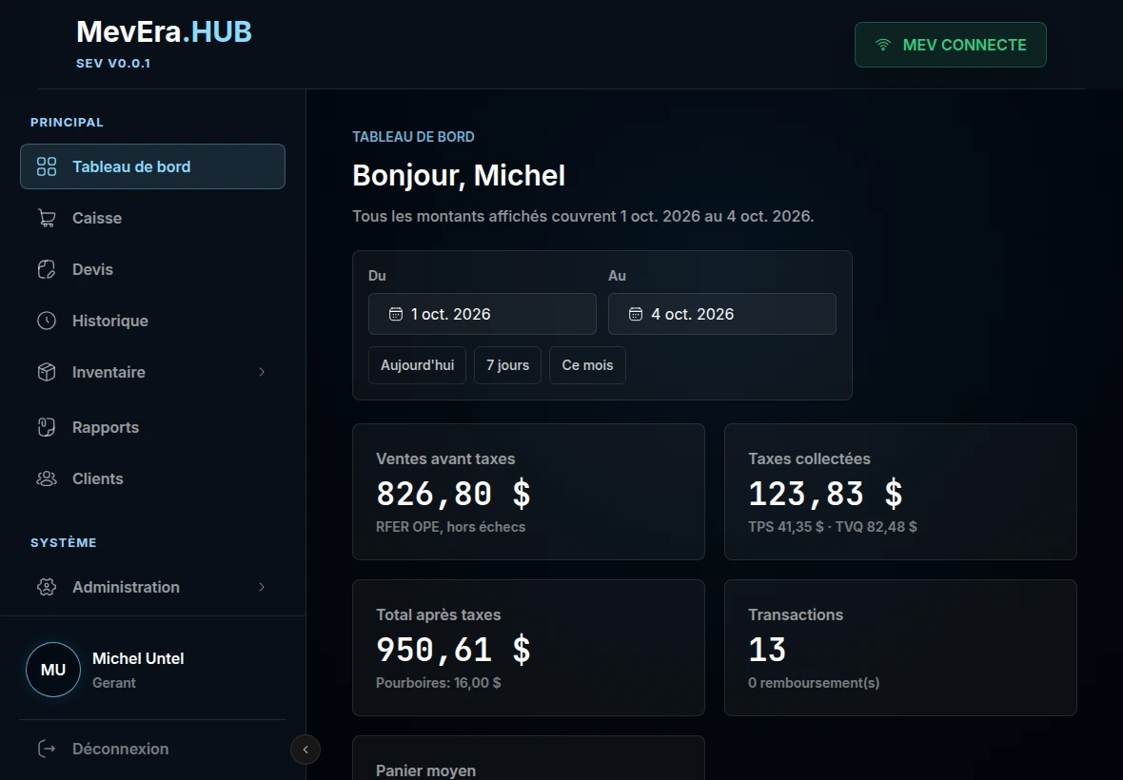This screenshot has height=780, width=1123.
Task: Click the MevEra.HUB logo title
Action: pos(164,32)
